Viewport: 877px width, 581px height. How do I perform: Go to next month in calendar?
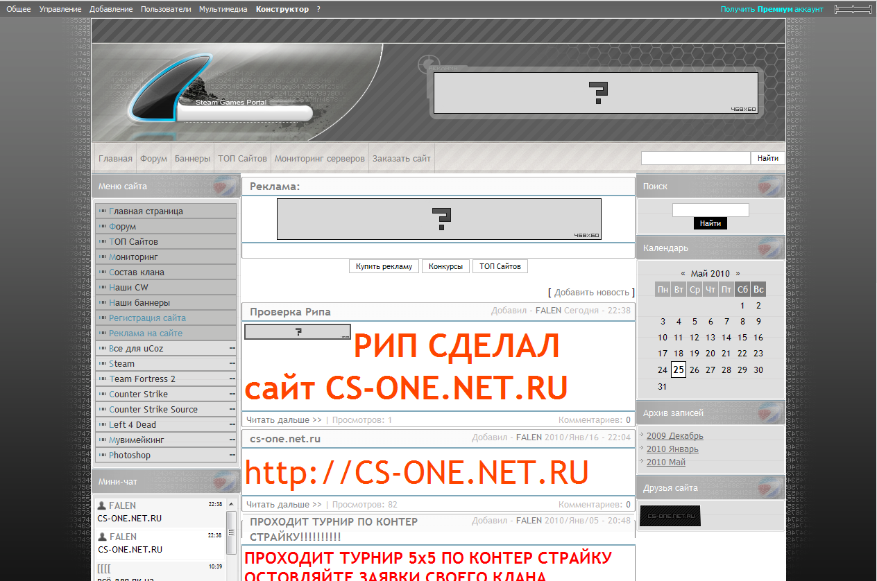[x=738, y=274]
